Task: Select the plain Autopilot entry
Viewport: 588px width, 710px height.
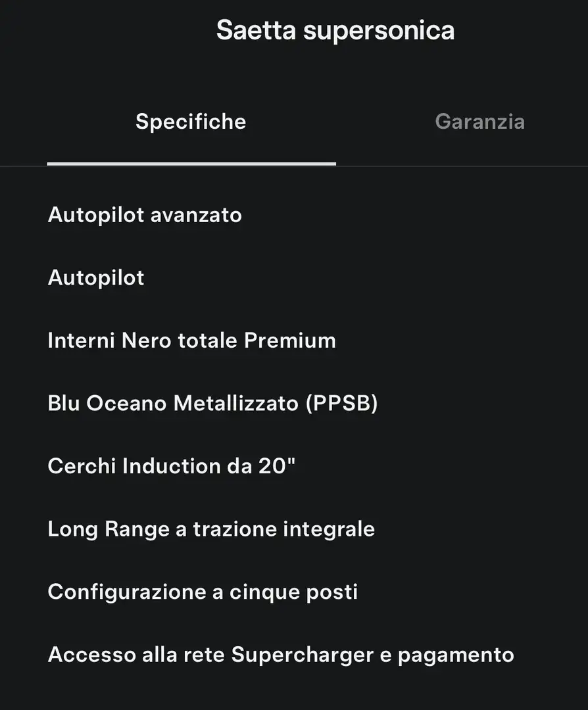Action: [96, 277]
